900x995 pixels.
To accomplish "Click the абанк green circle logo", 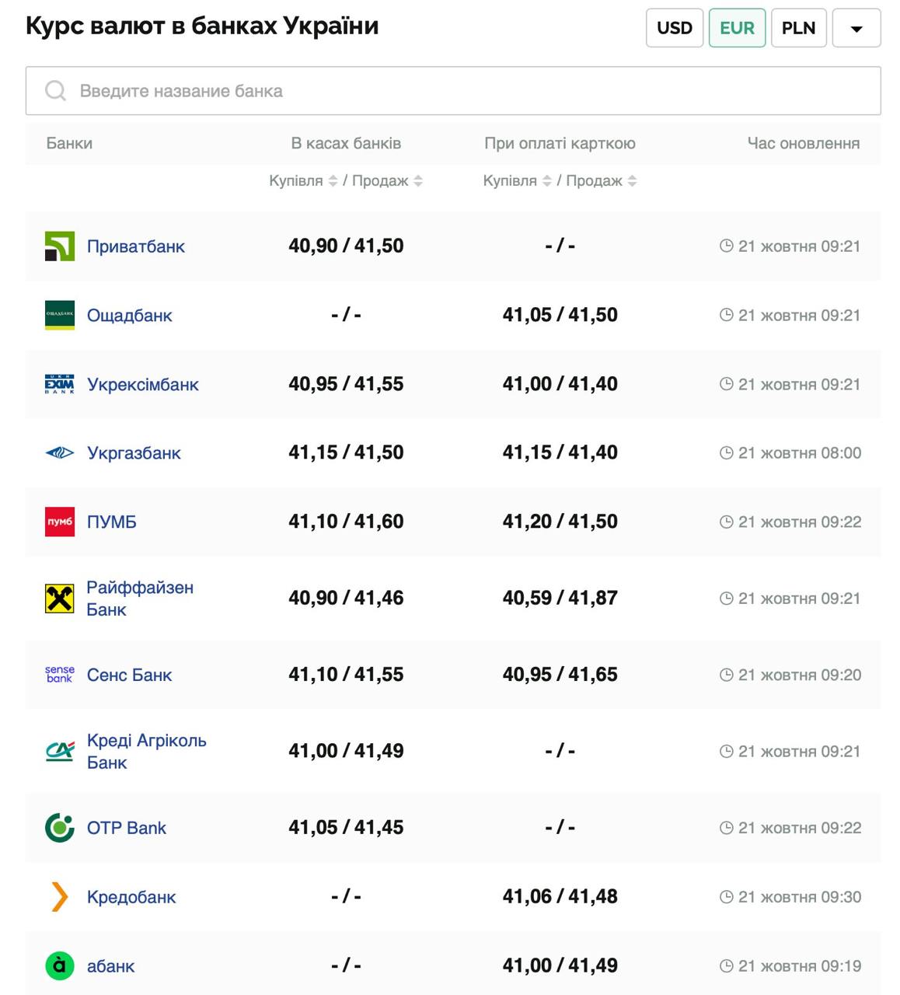I will (60, 965).
